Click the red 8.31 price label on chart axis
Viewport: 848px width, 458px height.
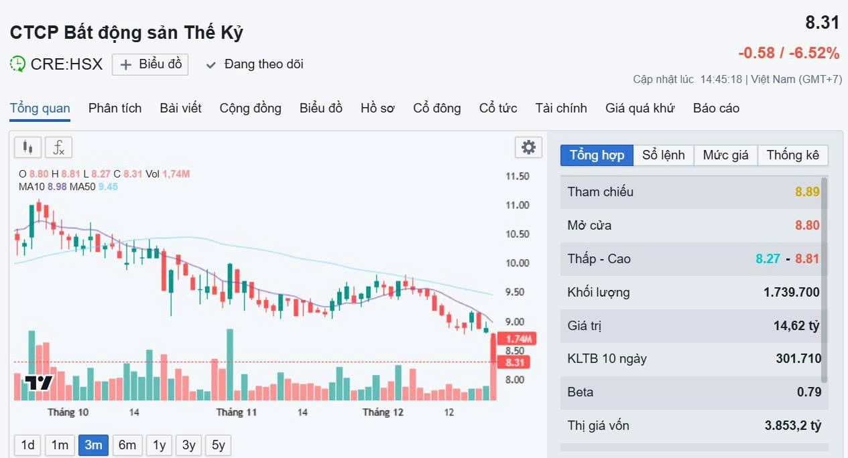coord(514,362)
